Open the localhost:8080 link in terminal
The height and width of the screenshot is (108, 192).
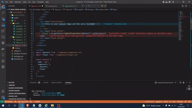(51, 93)
